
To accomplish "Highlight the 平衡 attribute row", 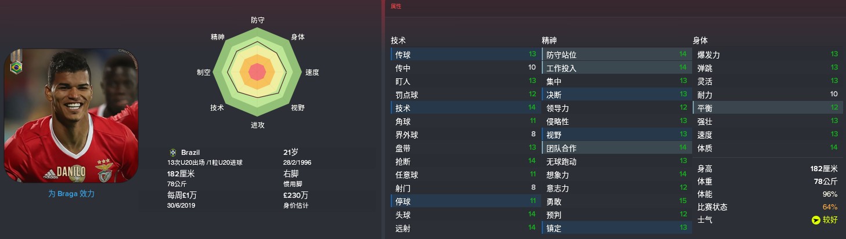I will click(766, 107).
